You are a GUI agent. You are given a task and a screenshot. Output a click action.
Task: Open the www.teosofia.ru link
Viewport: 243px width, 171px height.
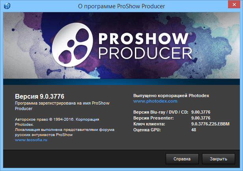31,140
